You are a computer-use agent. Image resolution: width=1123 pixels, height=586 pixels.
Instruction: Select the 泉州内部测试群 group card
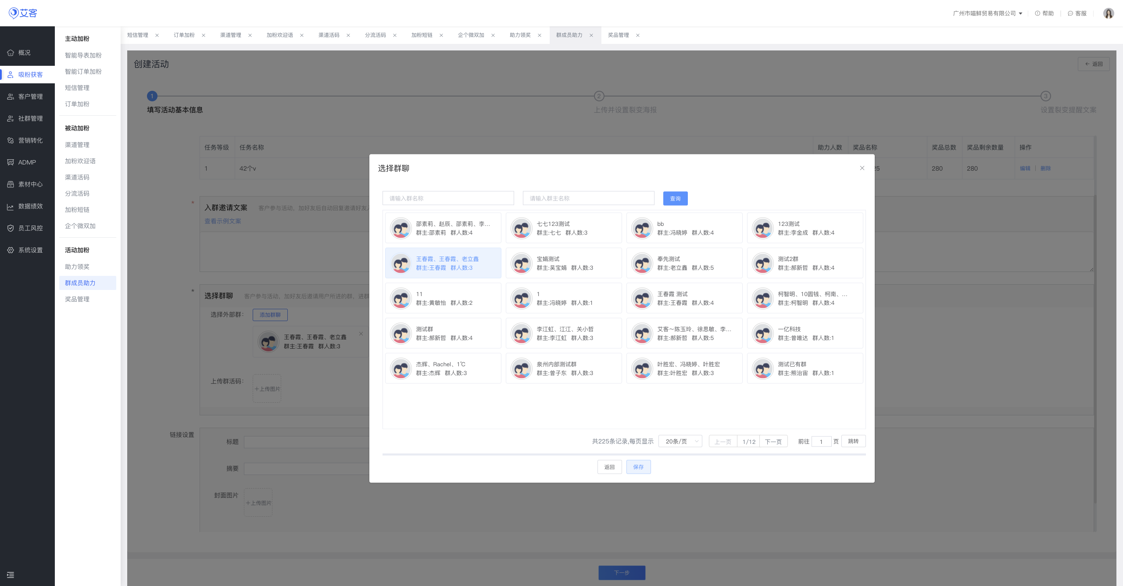(563, 368)
